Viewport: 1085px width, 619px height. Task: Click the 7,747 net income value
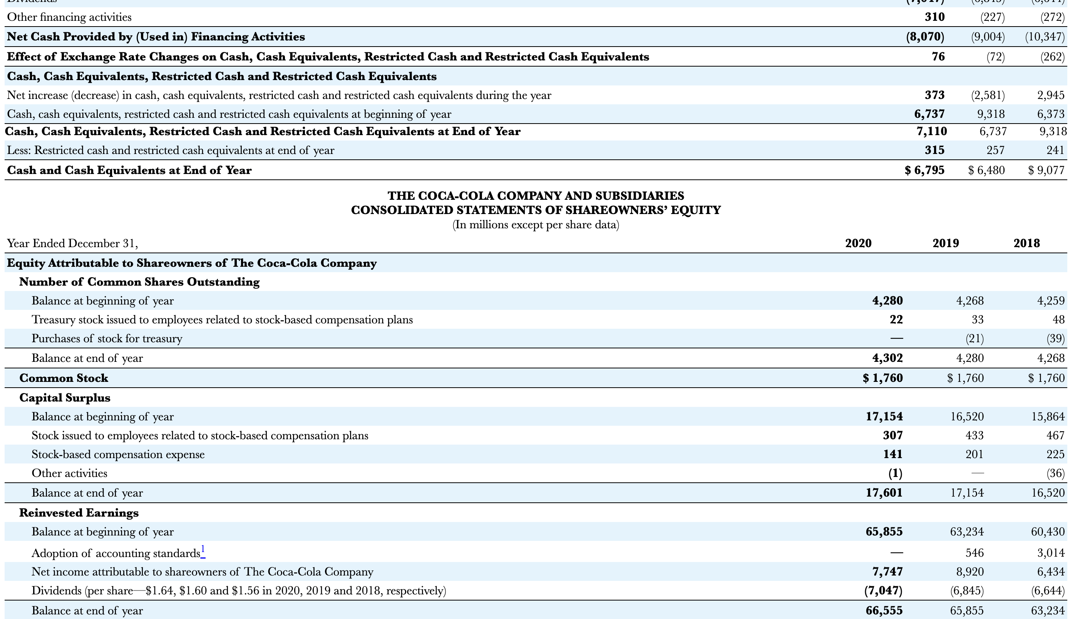pos(887,571)
